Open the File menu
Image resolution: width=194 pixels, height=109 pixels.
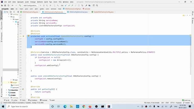point(5,2)
